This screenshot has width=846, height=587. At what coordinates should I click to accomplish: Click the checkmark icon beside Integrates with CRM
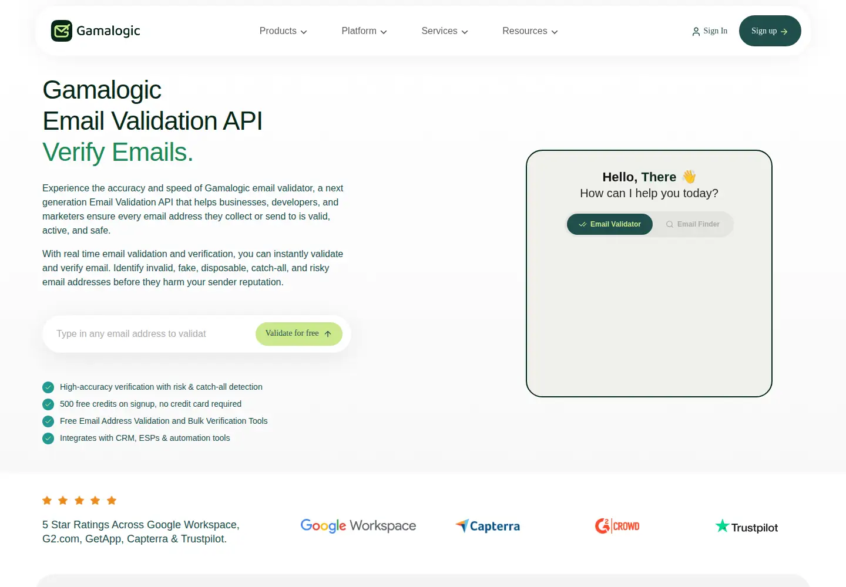[x=48, y=438]
